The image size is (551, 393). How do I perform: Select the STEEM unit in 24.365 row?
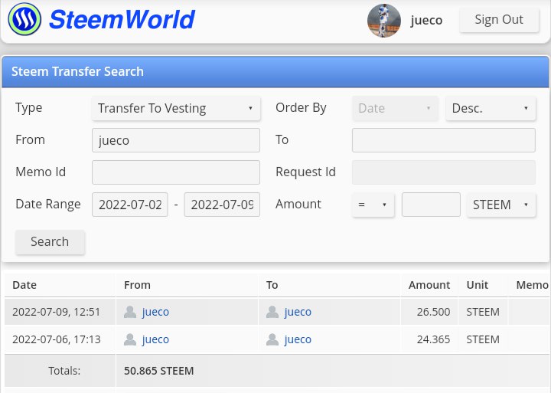point(483,339)
